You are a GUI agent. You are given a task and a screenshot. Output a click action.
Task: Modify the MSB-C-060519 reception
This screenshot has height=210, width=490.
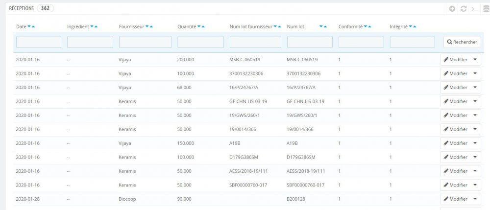coord(455,60)
